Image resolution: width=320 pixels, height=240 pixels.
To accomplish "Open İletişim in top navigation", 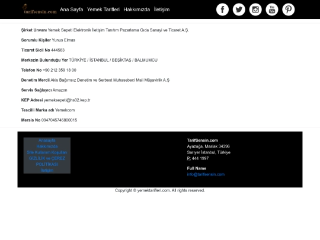I will (x=162, y=9).
